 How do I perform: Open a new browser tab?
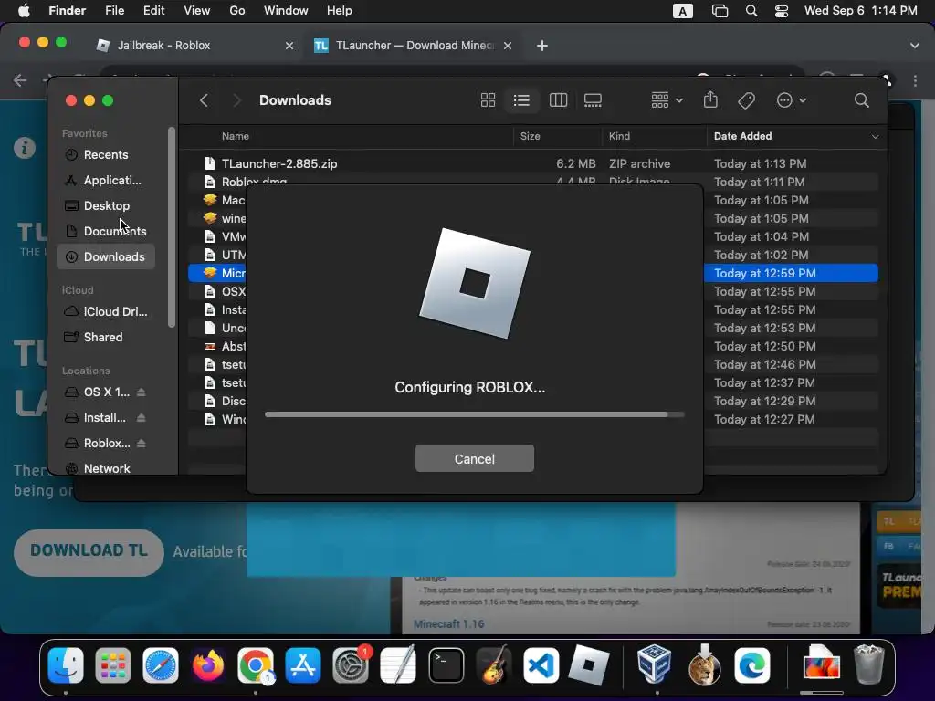[x=542, y=46]
